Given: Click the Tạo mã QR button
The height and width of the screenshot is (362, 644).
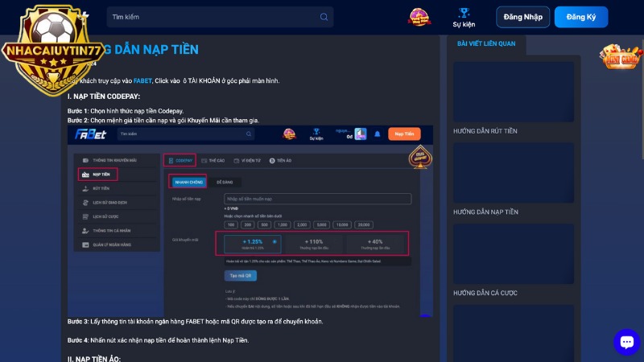Looking at the screenshot, I should coord(241,276).
